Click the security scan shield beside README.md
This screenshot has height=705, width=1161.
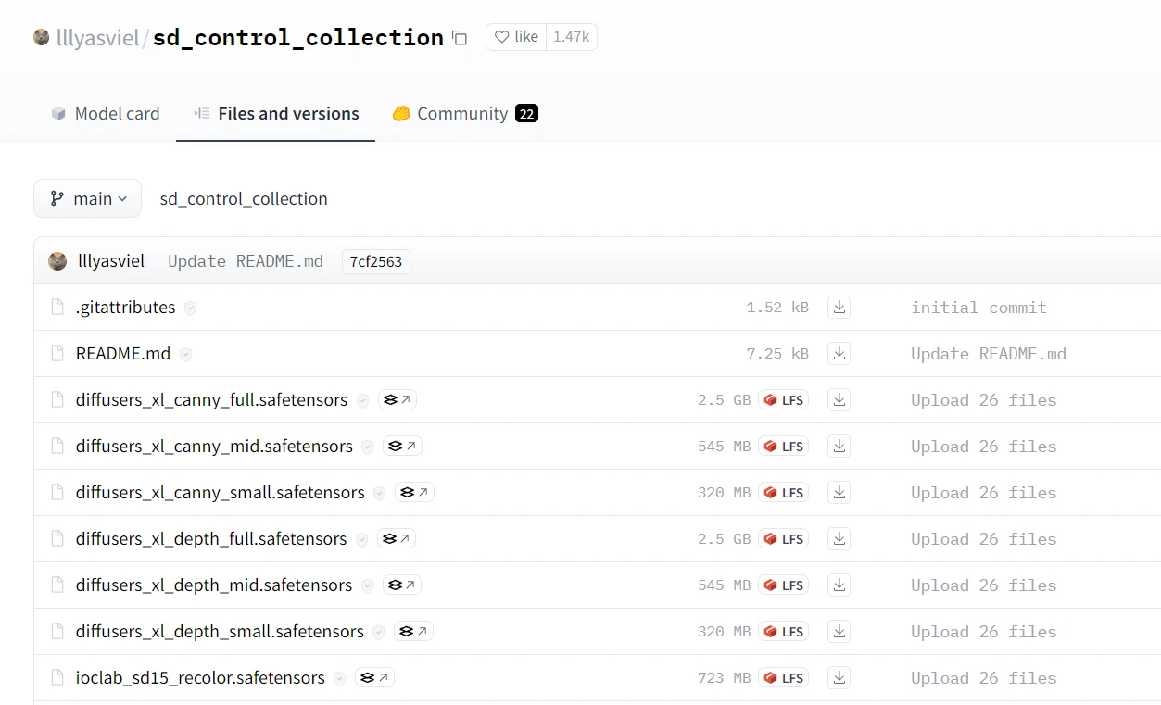tap(185, 355)
